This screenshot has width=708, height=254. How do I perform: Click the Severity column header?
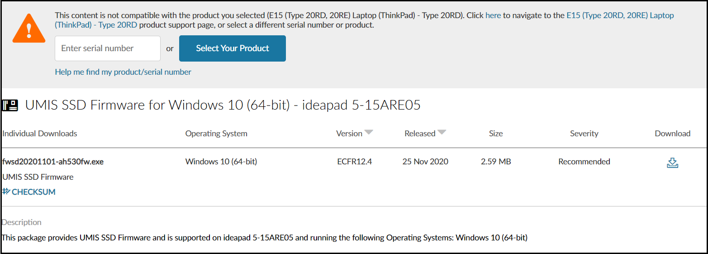point(584,134)
